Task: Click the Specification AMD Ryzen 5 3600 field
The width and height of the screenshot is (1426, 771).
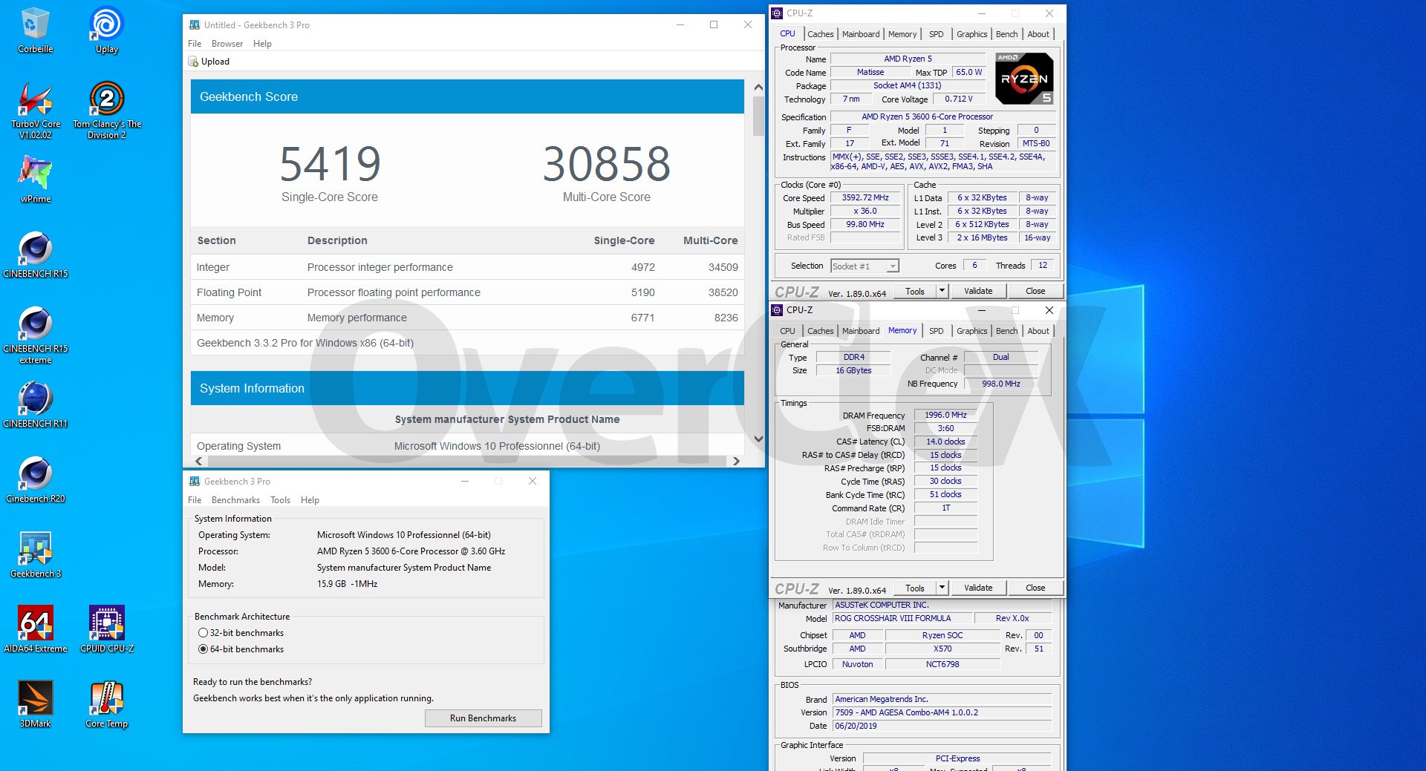Action: coord(942,117)
